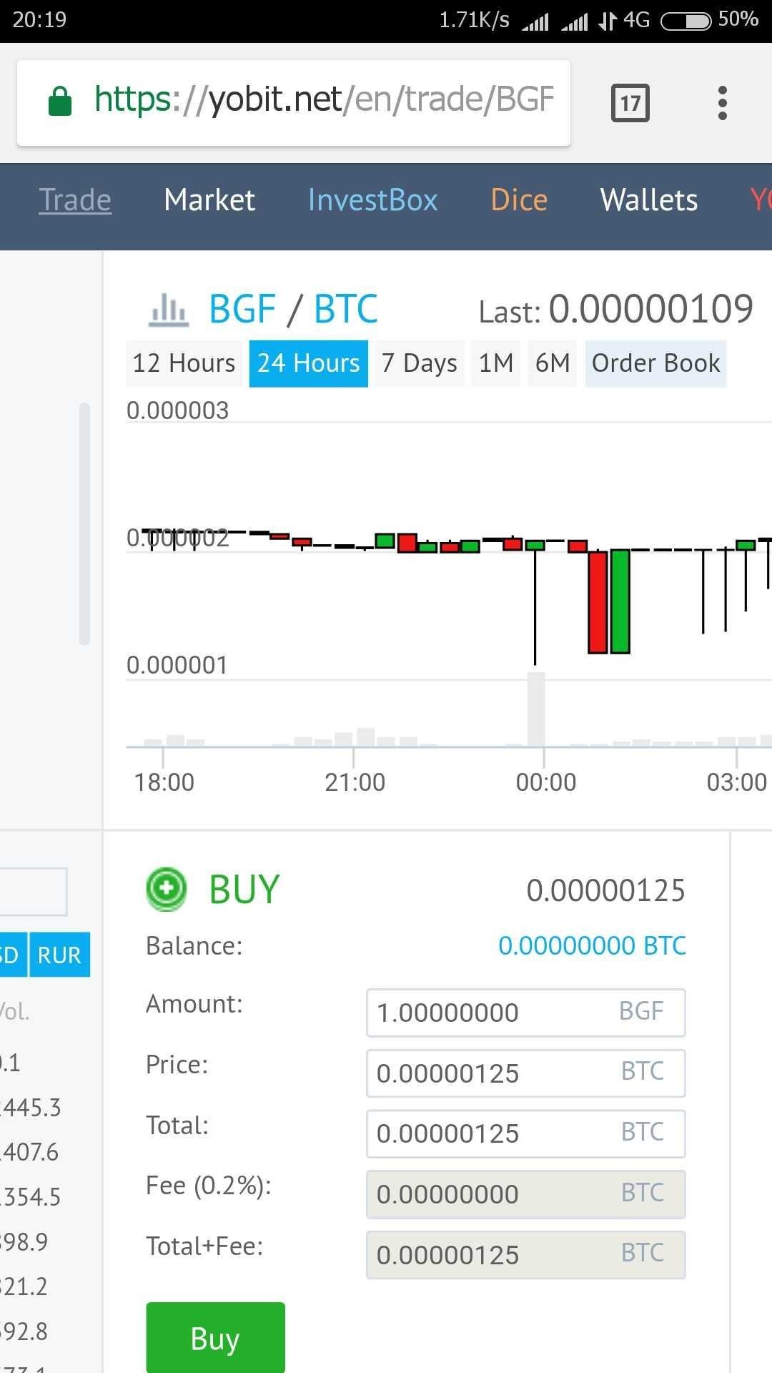
Task: Click the 20:19 clock in status bar
Action: coord(39,20)
